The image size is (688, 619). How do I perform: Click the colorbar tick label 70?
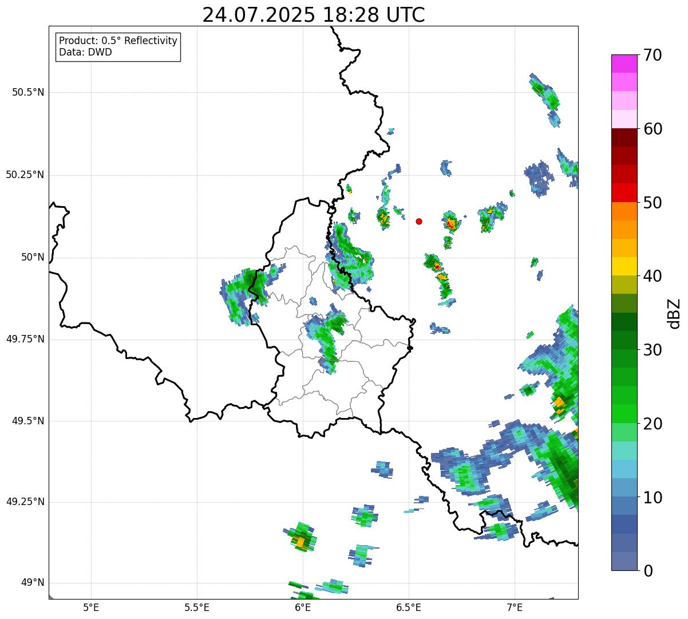(x=652, y=55)
